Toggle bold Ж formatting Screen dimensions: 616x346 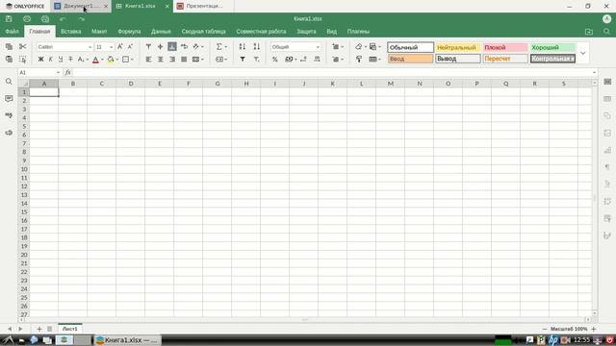tap(40, 60)
